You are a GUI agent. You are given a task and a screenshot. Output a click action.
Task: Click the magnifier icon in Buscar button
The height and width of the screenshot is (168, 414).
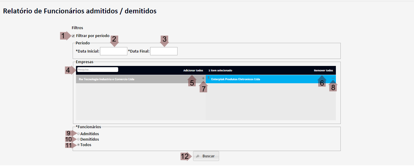[198, 156]
